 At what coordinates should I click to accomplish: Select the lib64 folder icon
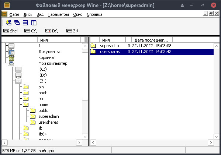coord(26,134)
